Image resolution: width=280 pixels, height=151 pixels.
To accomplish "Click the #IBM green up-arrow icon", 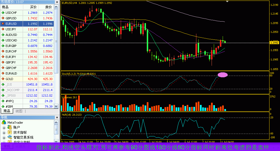I will (3, 107).
